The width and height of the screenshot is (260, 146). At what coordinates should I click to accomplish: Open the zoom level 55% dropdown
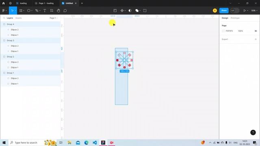(x=254, y=11)
